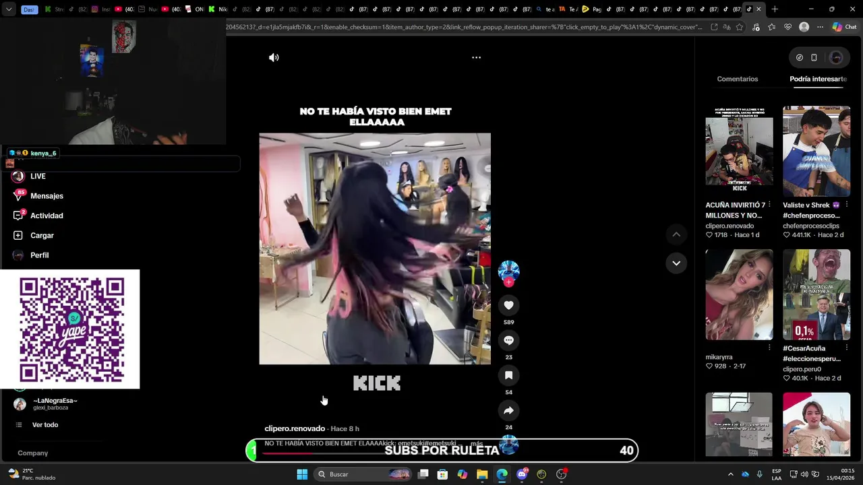This screenshot has width=863, height=485.
Task: Click the TikTok coins icon in the top pill
Action: point(799,58)
